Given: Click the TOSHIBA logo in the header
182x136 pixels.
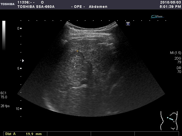Looking at the screenshot, I should pyautogui.click(x=7, y=4).
